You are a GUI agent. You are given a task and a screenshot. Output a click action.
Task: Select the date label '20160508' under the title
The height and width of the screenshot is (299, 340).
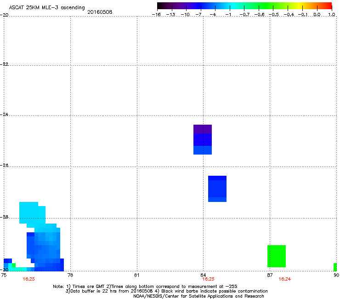(100, 12)
